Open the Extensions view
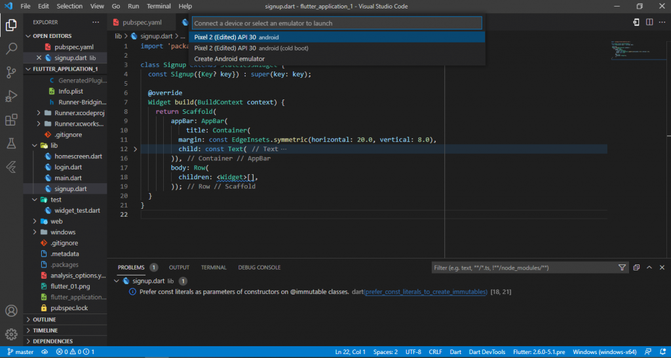Screen dimensions: 671x358 pos(11,120)
